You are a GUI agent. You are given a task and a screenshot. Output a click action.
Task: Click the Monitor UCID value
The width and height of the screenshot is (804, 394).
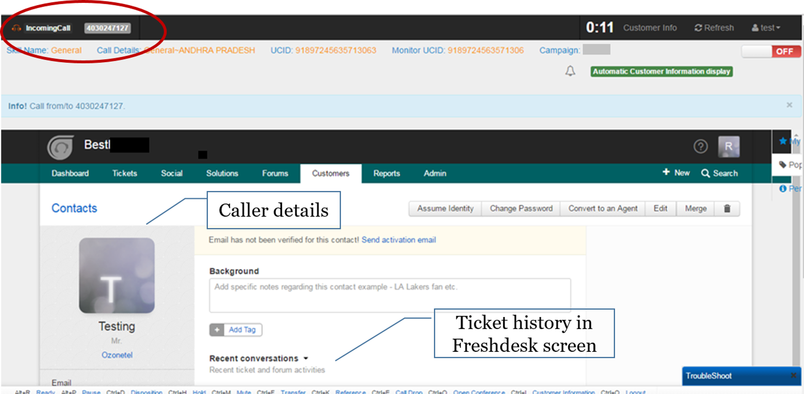point(486,50)
